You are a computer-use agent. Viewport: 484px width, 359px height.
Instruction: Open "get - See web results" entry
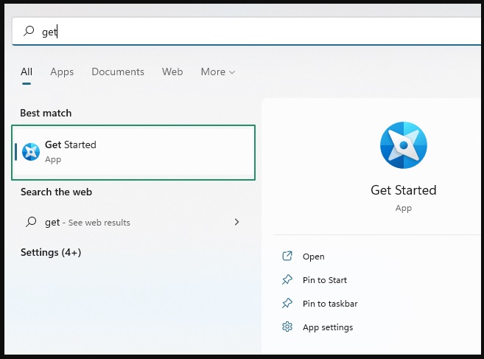coord(133,222)
